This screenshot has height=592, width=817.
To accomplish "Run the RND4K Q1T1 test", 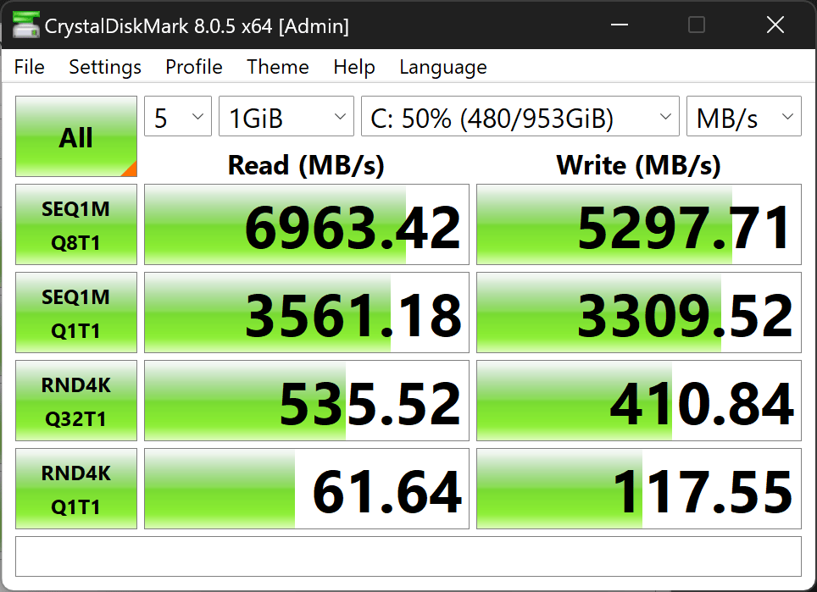I will tap(76, 489).
